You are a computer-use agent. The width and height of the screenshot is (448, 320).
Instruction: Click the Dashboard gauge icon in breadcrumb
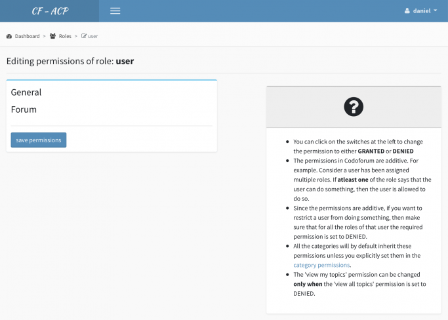pos(9,36)
